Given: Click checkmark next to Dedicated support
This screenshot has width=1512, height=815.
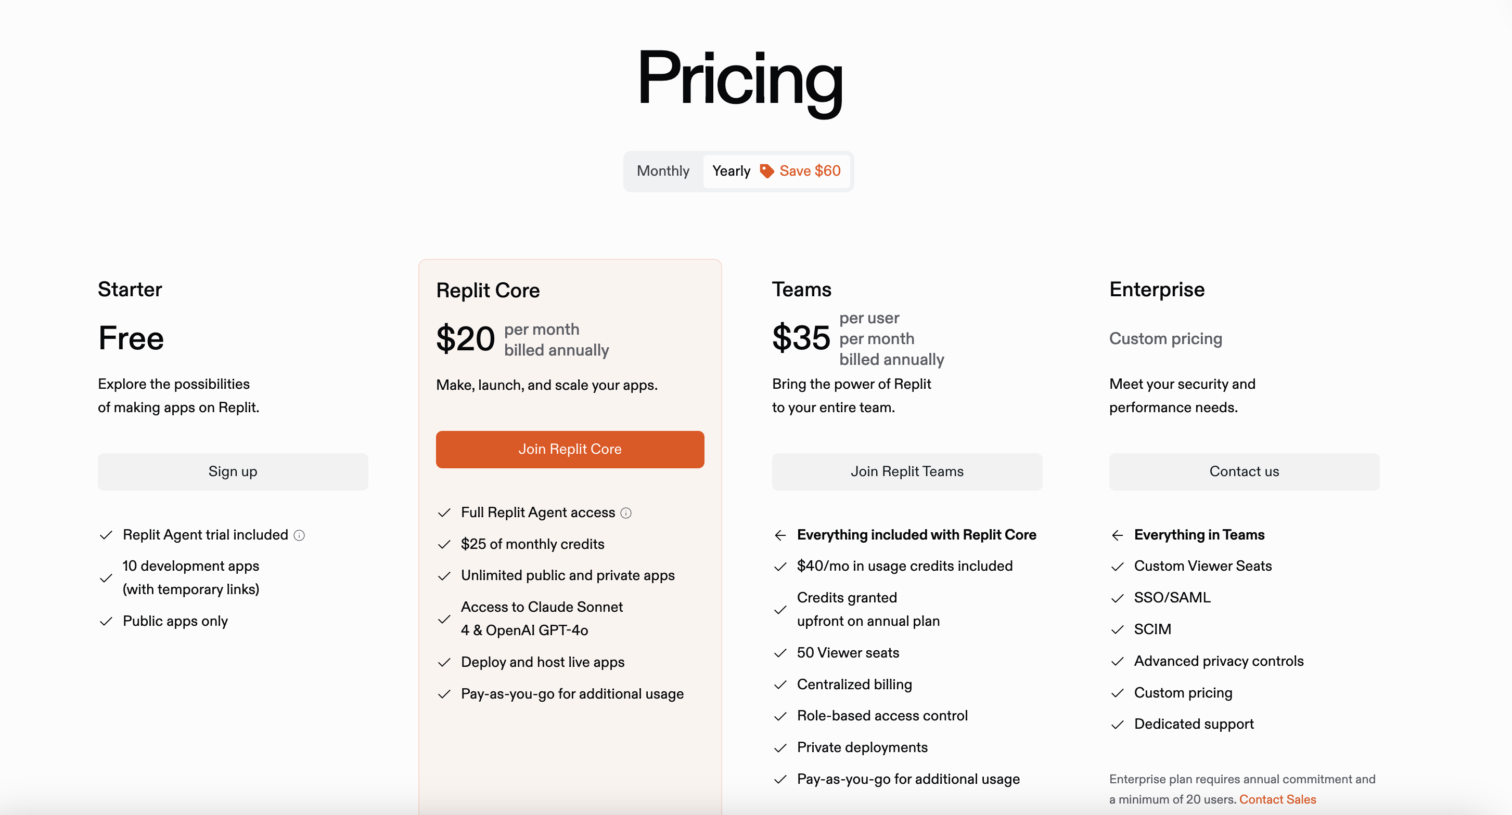Looking at the screenshot, I should (x=1117, y=725).
